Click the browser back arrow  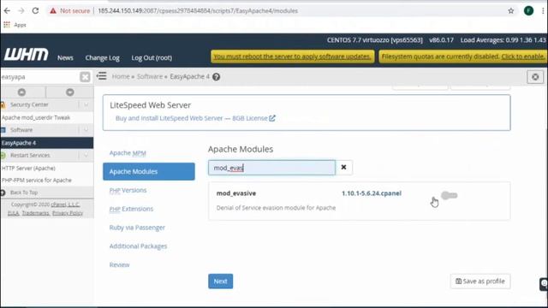pos(7,11)
